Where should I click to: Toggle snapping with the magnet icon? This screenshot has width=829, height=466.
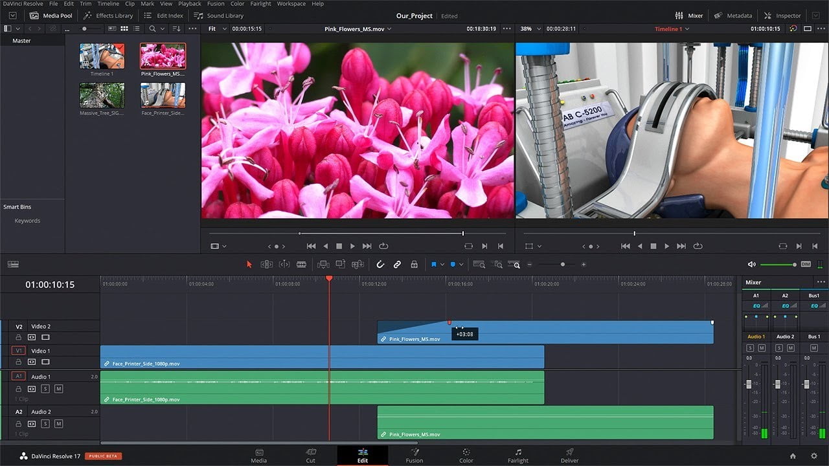[x=380, y=264]
